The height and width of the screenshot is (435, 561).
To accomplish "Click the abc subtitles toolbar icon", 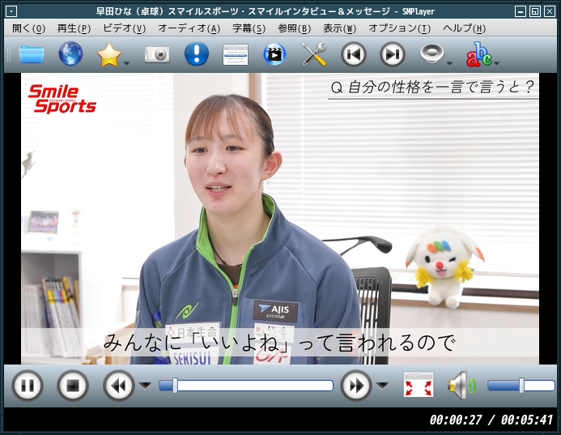I will (478, 54).
